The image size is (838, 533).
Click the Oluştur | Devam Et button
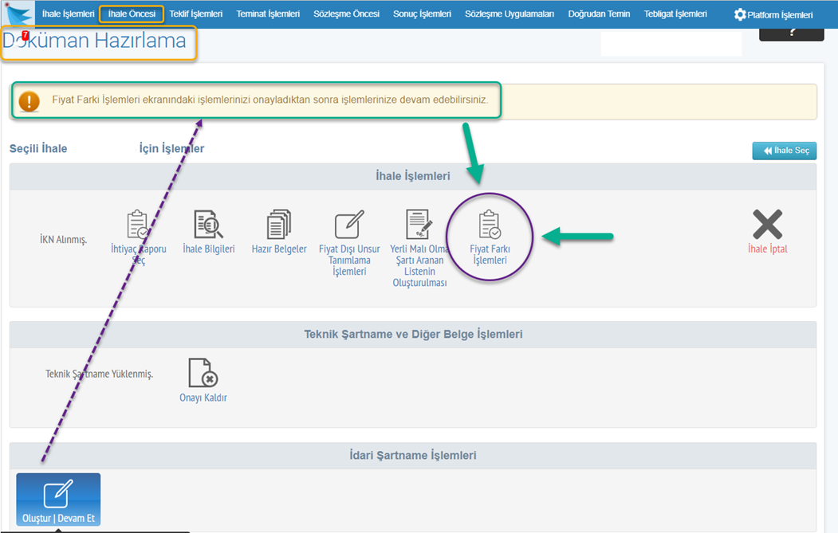click(58, 500)
